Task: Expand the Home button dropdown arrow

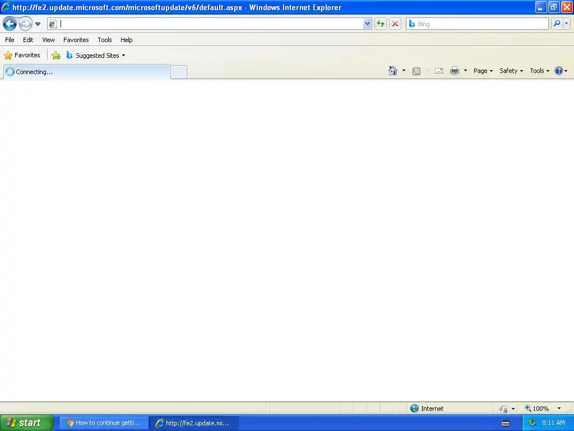Action: pyautogui.click(x=404, y=71)
